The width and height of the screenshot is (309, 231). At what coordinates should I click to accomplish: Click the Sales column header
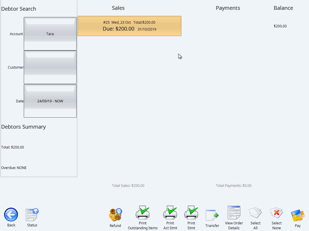tap(118, 8)
